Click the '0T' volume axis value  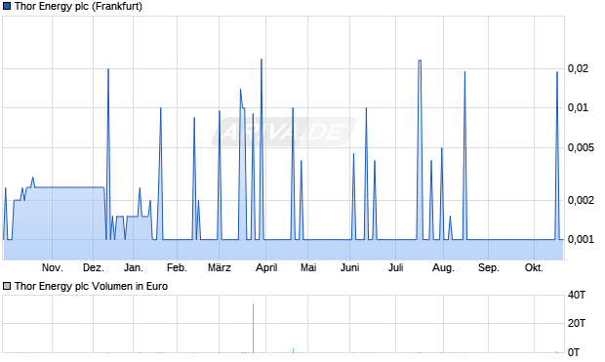(574, 352)
